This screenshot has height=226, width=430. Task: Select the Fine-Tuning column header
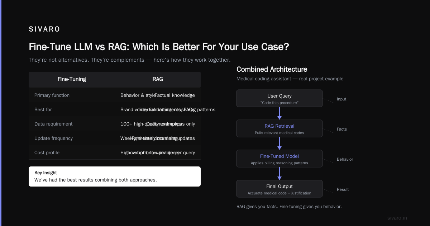pos(72,79)
